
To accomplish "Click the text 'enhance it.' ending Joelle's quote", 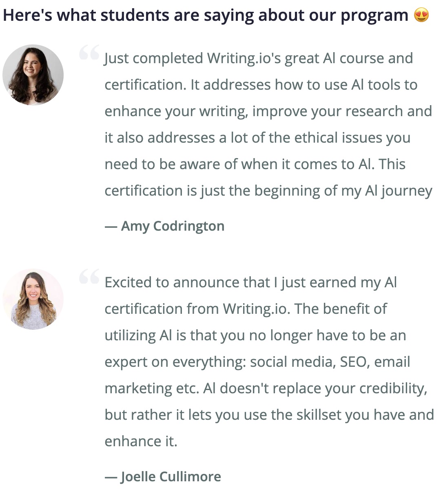I will point(141,441).
